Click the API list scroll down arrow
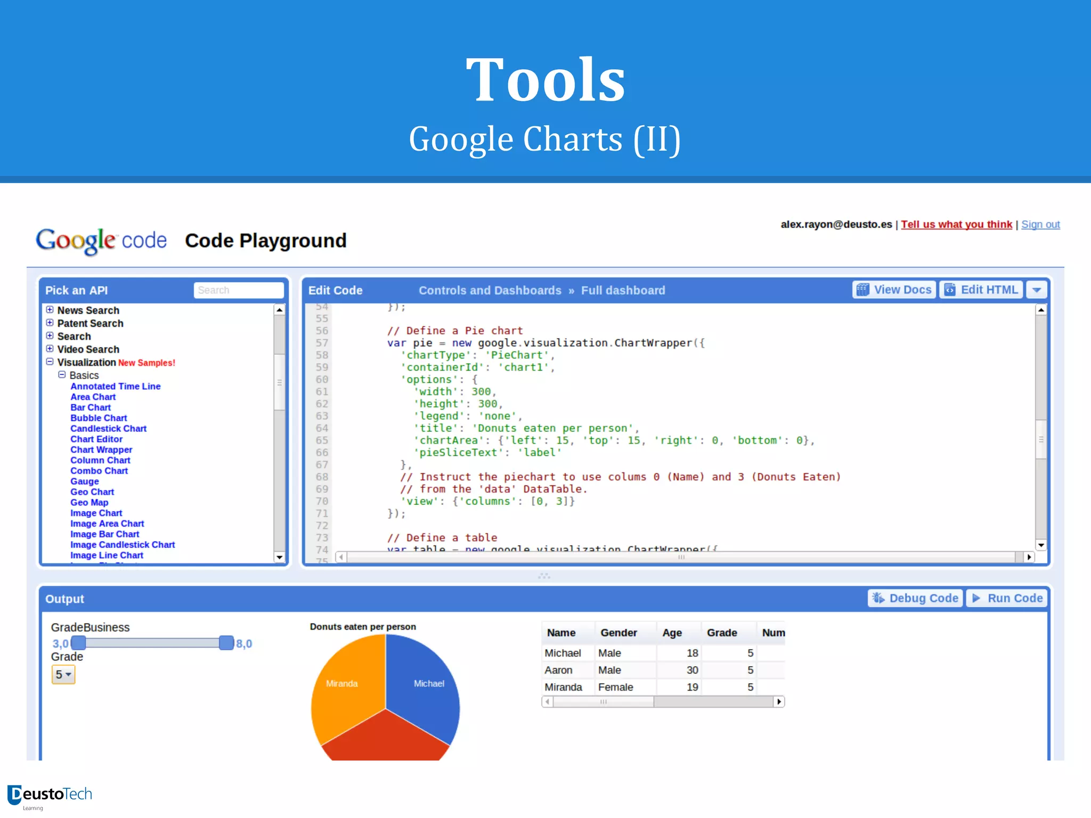Viewport: 1091px width, 818px height. click(x=280, y=557)
